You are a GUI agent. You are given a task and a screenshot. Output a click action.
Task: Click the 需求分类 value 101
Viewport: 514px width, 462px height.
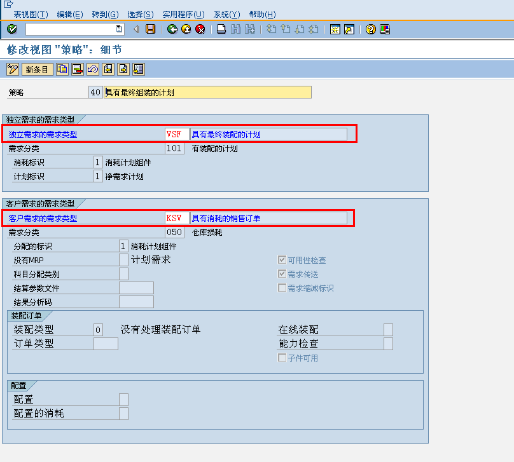point(174,148)
